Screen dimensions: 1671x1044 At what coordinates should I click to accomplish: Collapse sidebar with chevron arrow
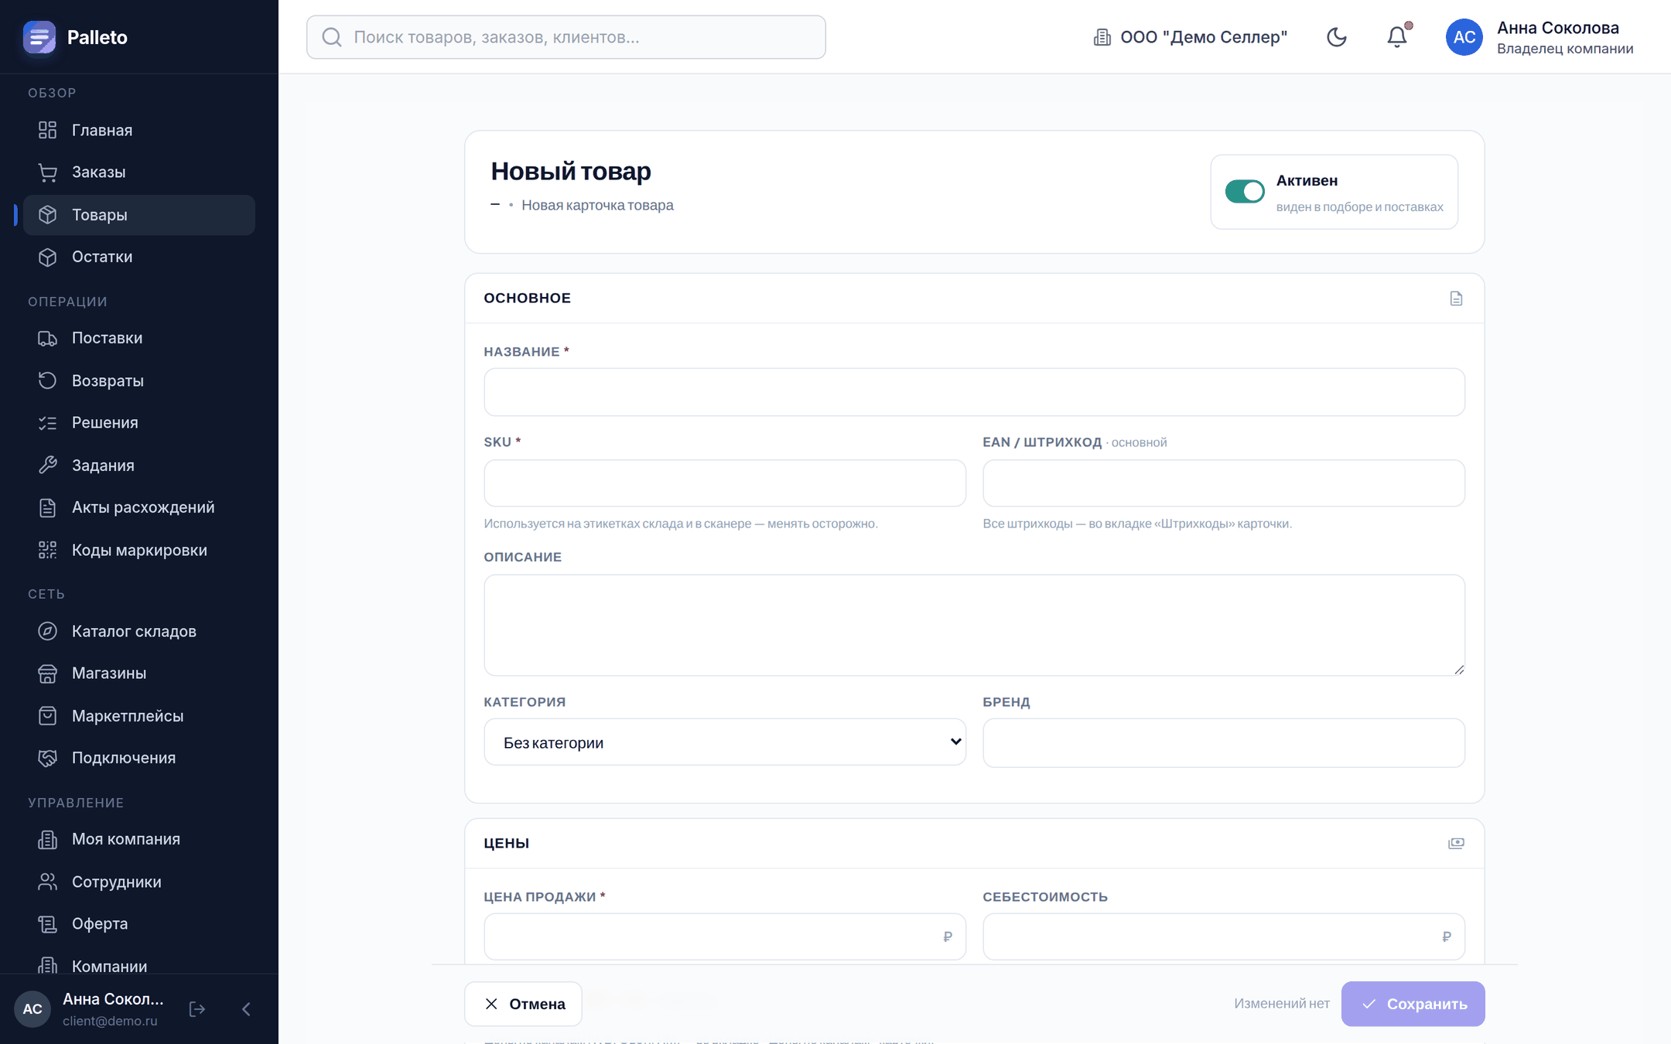pyautogui.click(x=246, y=1008)
